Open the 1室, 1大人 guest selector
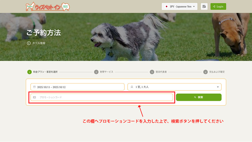The image size is (252, 142). 174,87
